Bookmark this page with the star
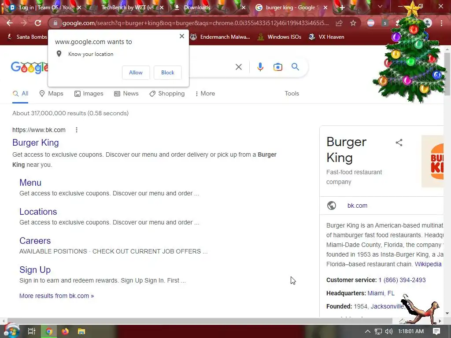 (x=353, y=23)
